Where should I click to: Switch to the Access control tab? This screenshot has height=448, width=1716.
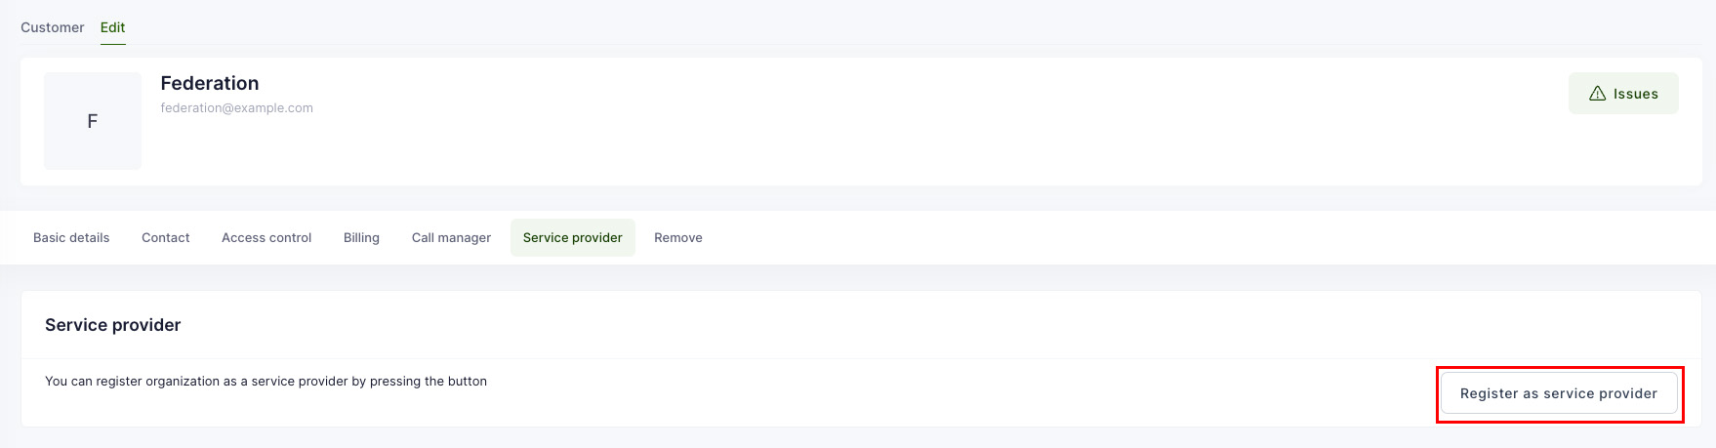tap(266, 237)
